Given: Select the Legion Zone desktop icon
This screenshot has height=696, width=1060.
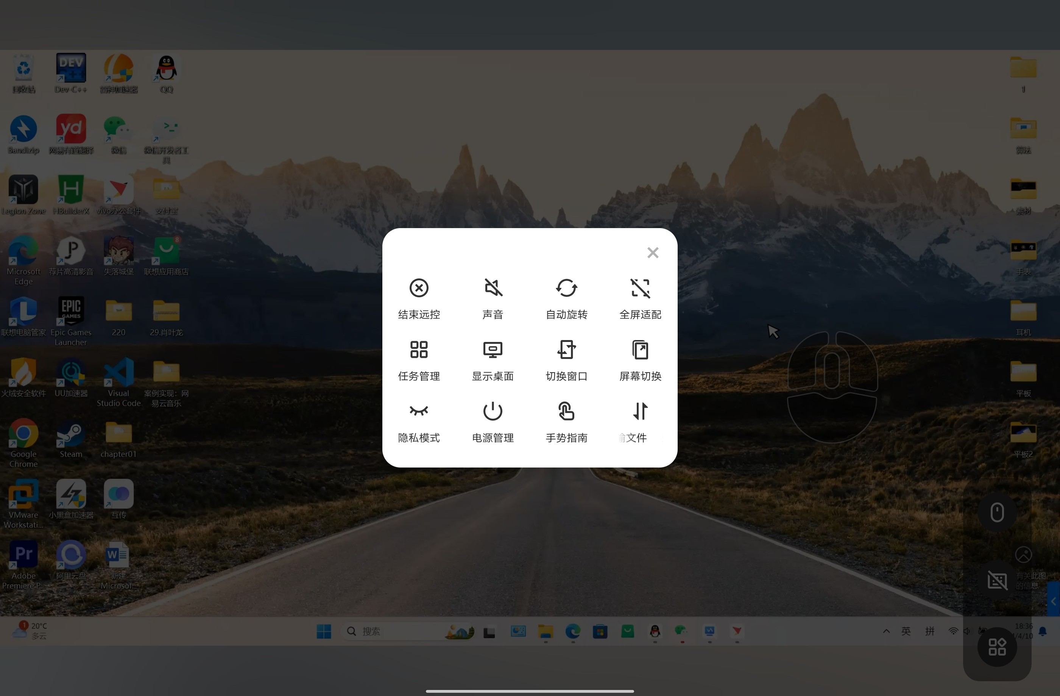Looking at the screenshot, I should (23, 195).
